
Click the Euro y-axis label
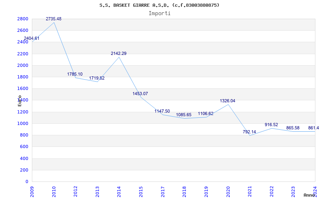(x=20, y=101)
